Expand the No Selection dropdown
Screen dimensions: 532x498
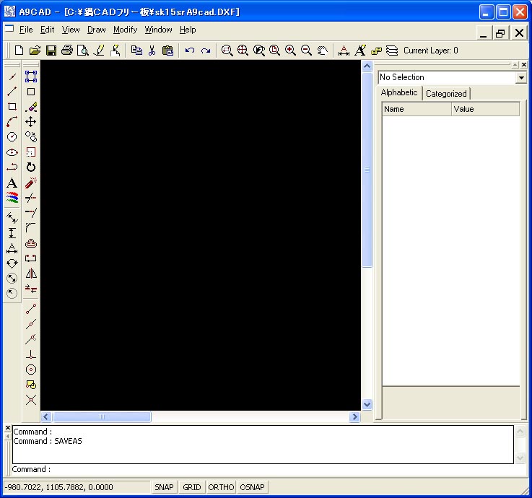(521, 78)
